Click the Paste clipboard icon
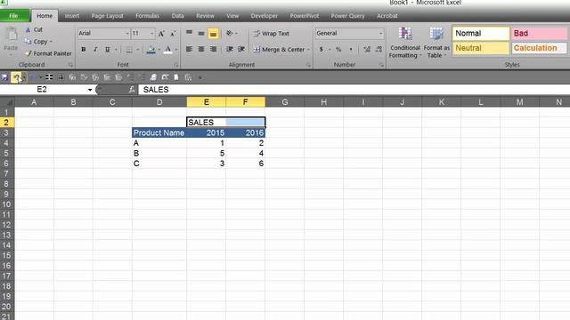The width and height of the screenshot is (570, 320). pyautogui.click(x=11, y=35)
